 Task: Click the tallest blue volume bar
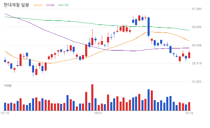(x=148, y=100)
